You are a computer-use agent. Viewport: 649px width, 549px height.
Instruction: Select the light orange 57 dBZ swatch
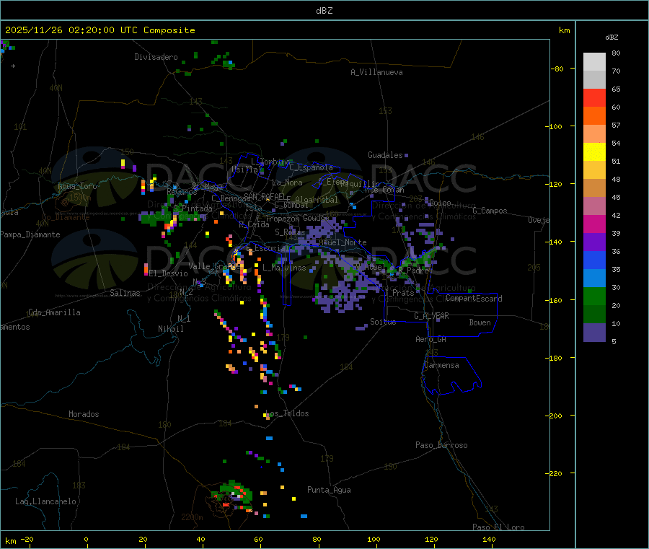tap(594, 133)
